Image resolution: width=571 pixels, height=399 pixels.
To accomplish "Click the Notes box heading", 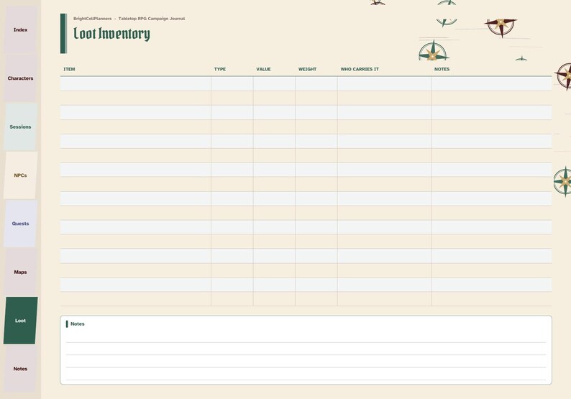I will point(78,324).
